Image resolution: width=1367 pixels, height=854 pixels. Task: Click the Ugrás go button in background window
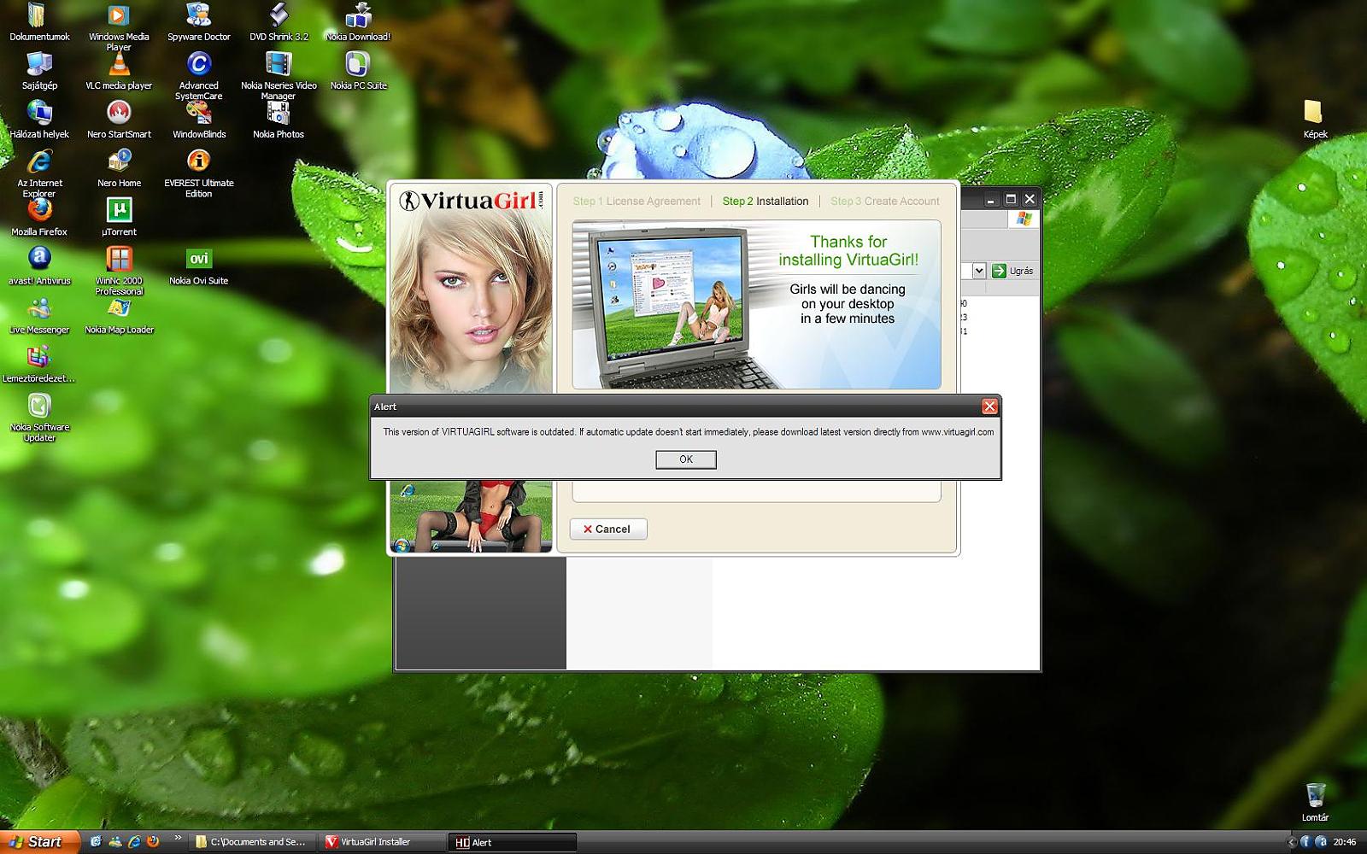pyautogui.click(x=1013, y=271)
